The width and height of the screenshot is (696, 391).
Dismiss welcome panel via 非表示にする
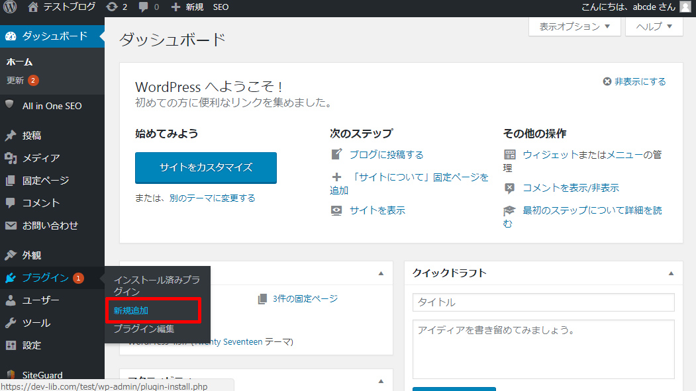[634, 81]
